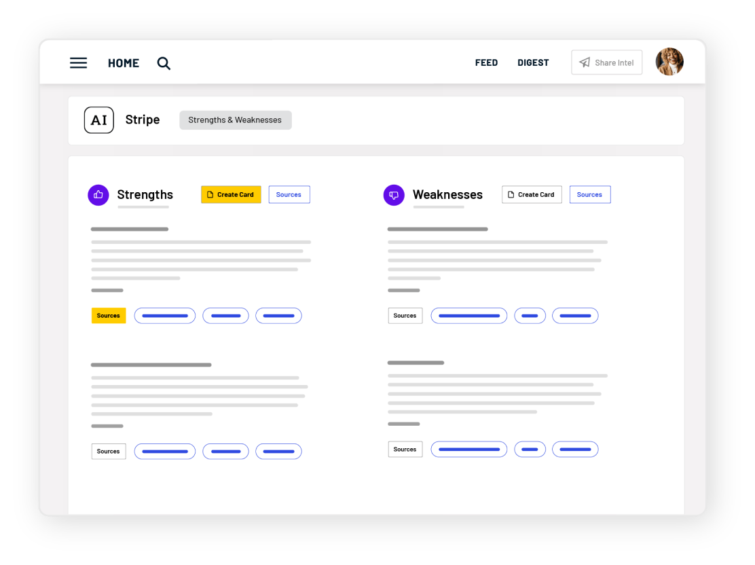Click Create Card next to Weaknesses

532,195
